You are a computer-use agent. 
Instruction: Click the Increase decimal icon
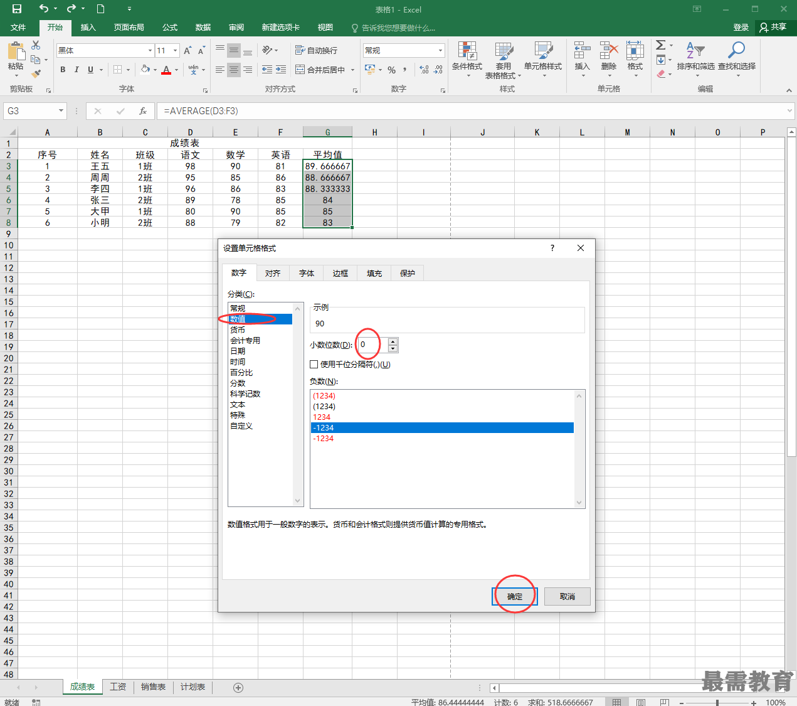[425, 70]
